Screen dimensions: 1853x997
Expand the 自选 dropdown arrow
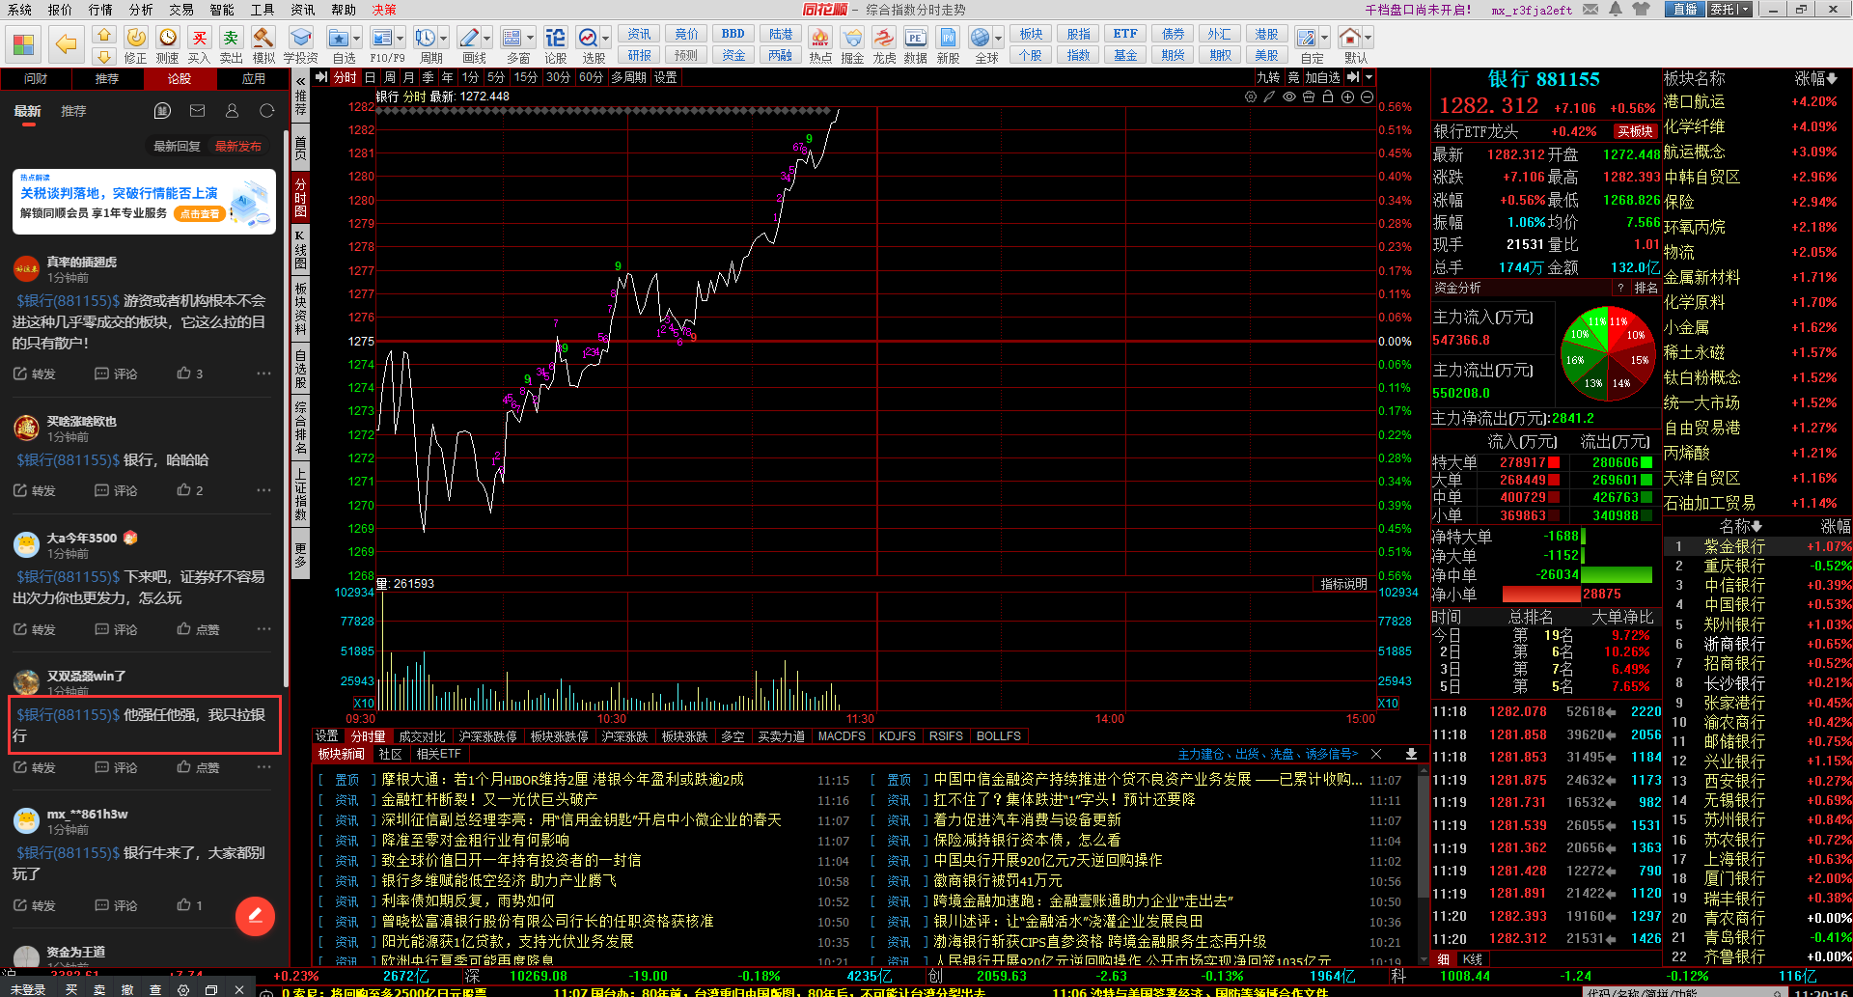[x=357, y=39]
